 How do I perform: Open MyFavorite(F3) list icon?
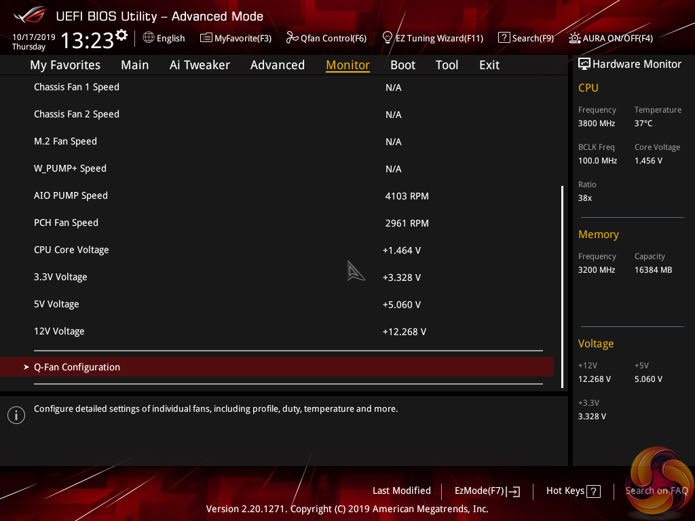[x=206, y=38]
